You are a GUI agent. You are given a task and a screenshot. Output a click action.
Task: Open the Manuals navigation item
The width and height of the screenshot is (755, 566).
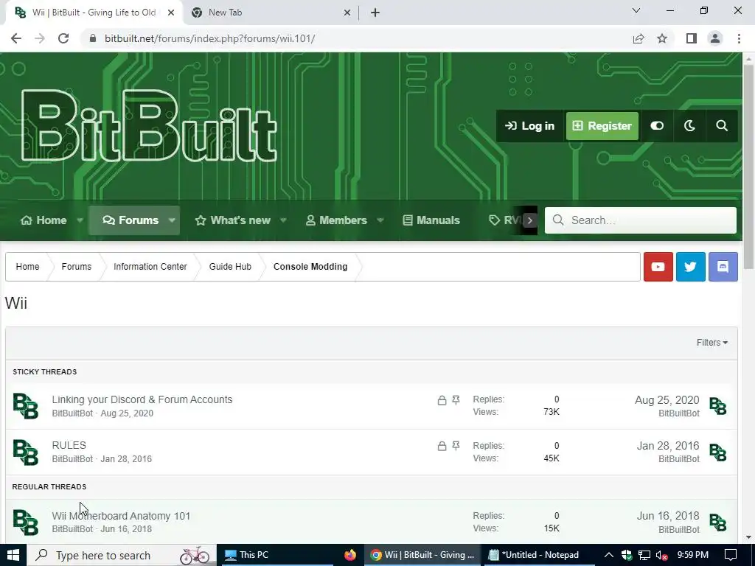[431, 220]
